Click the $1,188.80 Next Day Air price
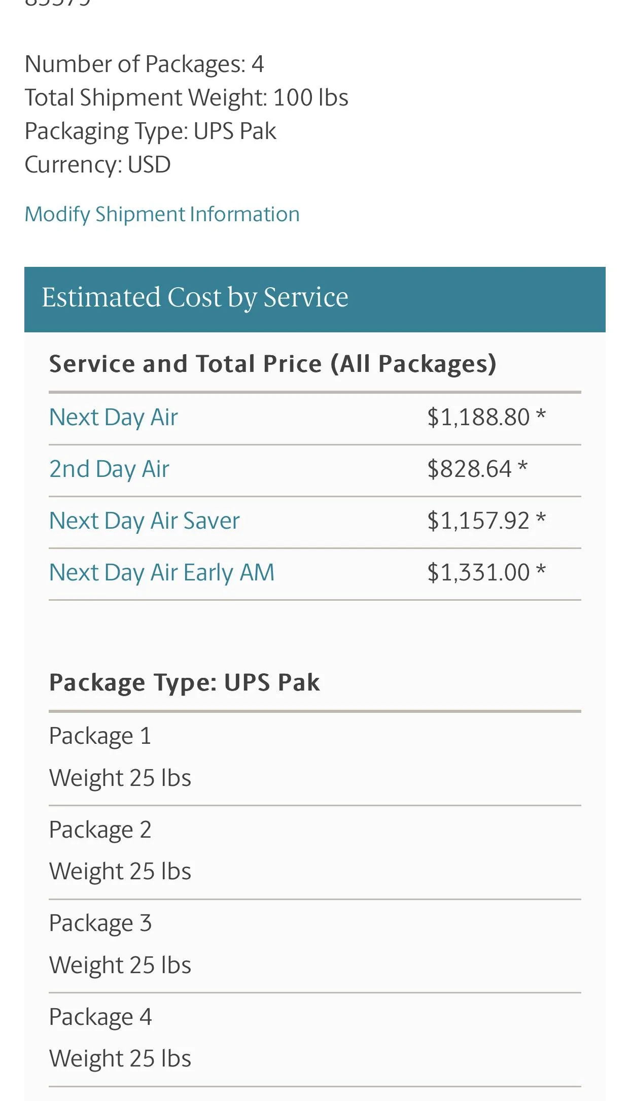 click(x=486, y=417)
